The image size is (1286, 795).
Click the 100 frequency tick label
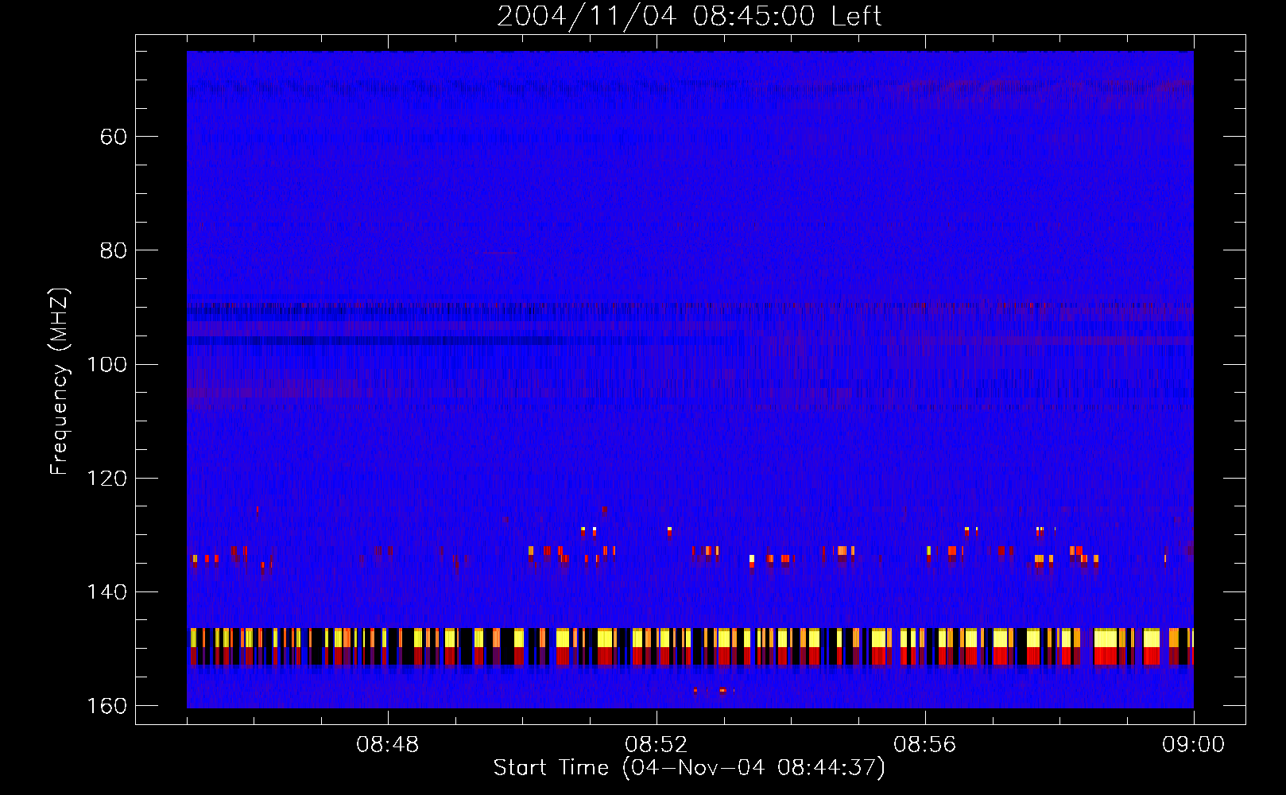(x=107, y=364)
